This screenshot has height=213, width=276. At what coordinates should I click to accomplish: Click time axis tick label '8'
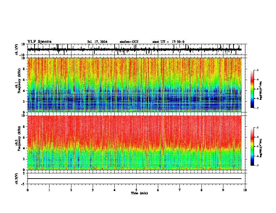coord(201,190)
